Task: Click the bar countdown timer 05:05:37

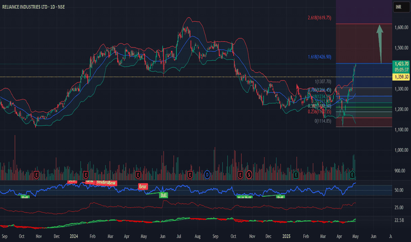Action: tap(402, 70)
